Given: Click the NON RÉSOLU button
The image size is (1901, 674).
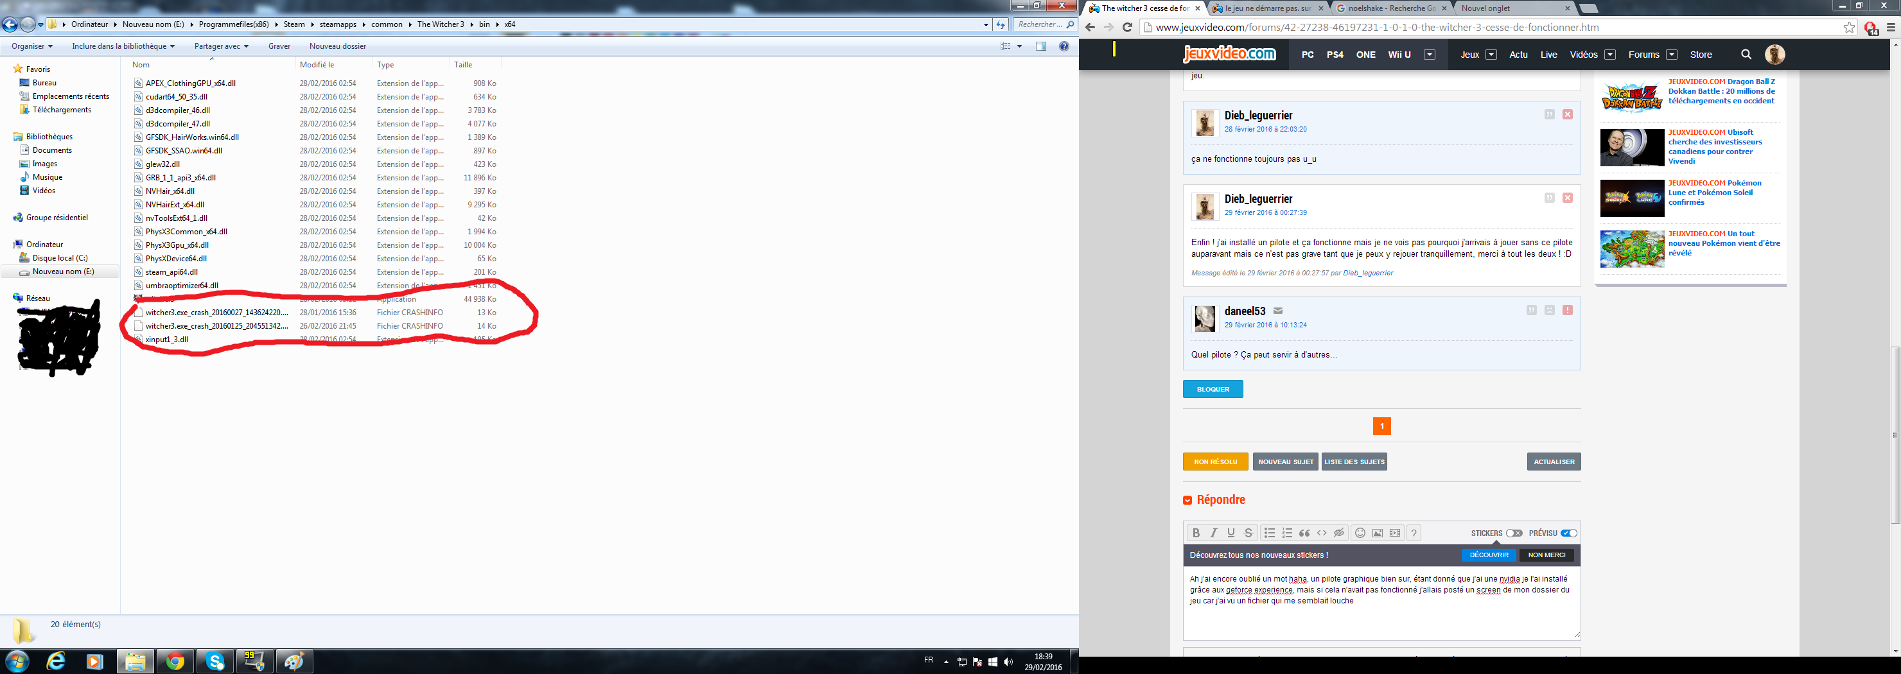Looking at the screenshot, I should 1216,462.
